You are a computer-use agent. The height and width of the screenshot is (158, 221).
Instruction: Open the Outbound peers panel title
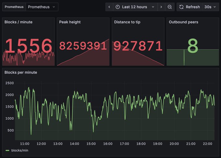[x=184, y=22]
